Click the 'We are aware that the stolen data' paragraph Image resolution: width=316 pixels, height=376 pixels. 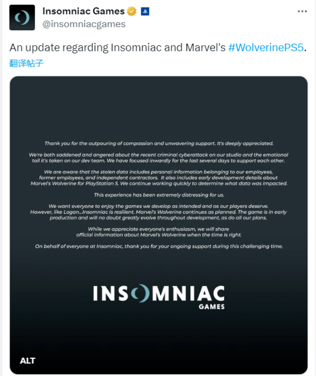(x=158, y=177)
